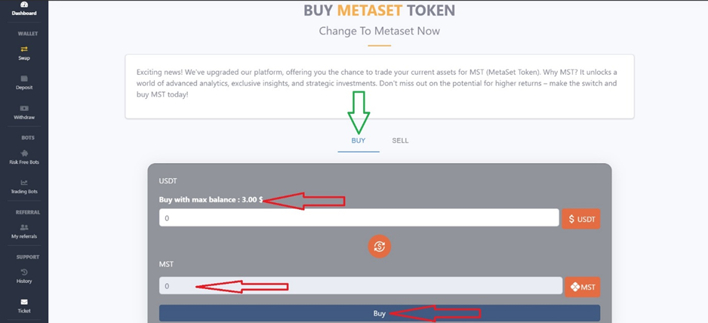
Task: Click the Swap label in sidebar
Action: 24,58
